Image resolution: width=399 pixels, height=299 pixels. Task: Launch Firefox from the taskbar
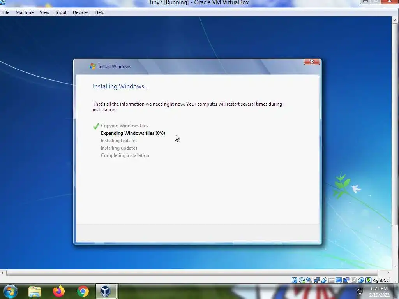tap(59, 291)
